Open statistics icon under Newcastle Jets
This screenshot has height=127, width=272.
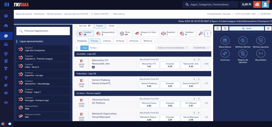click(93, 67)
